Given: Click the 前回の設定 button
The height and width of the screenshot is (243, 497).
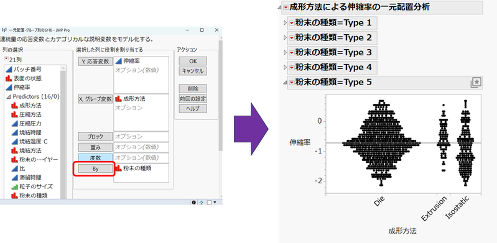Looking at the screenshot, I should (193, 99).
